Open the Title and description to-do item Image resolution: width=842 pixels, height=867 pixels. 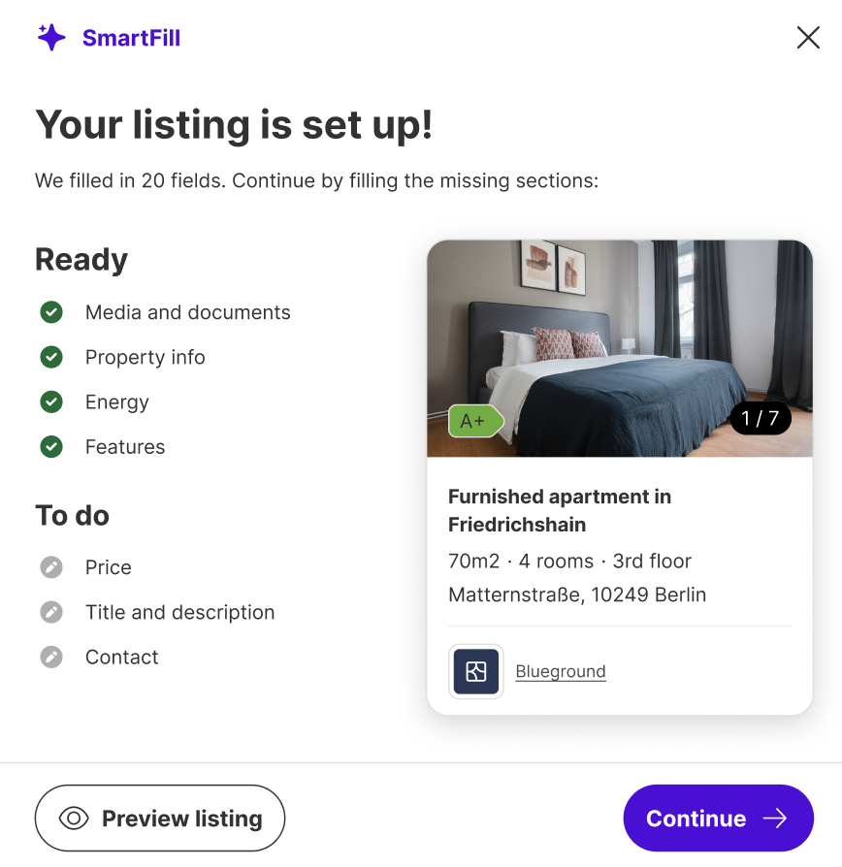tap(180, 612)
